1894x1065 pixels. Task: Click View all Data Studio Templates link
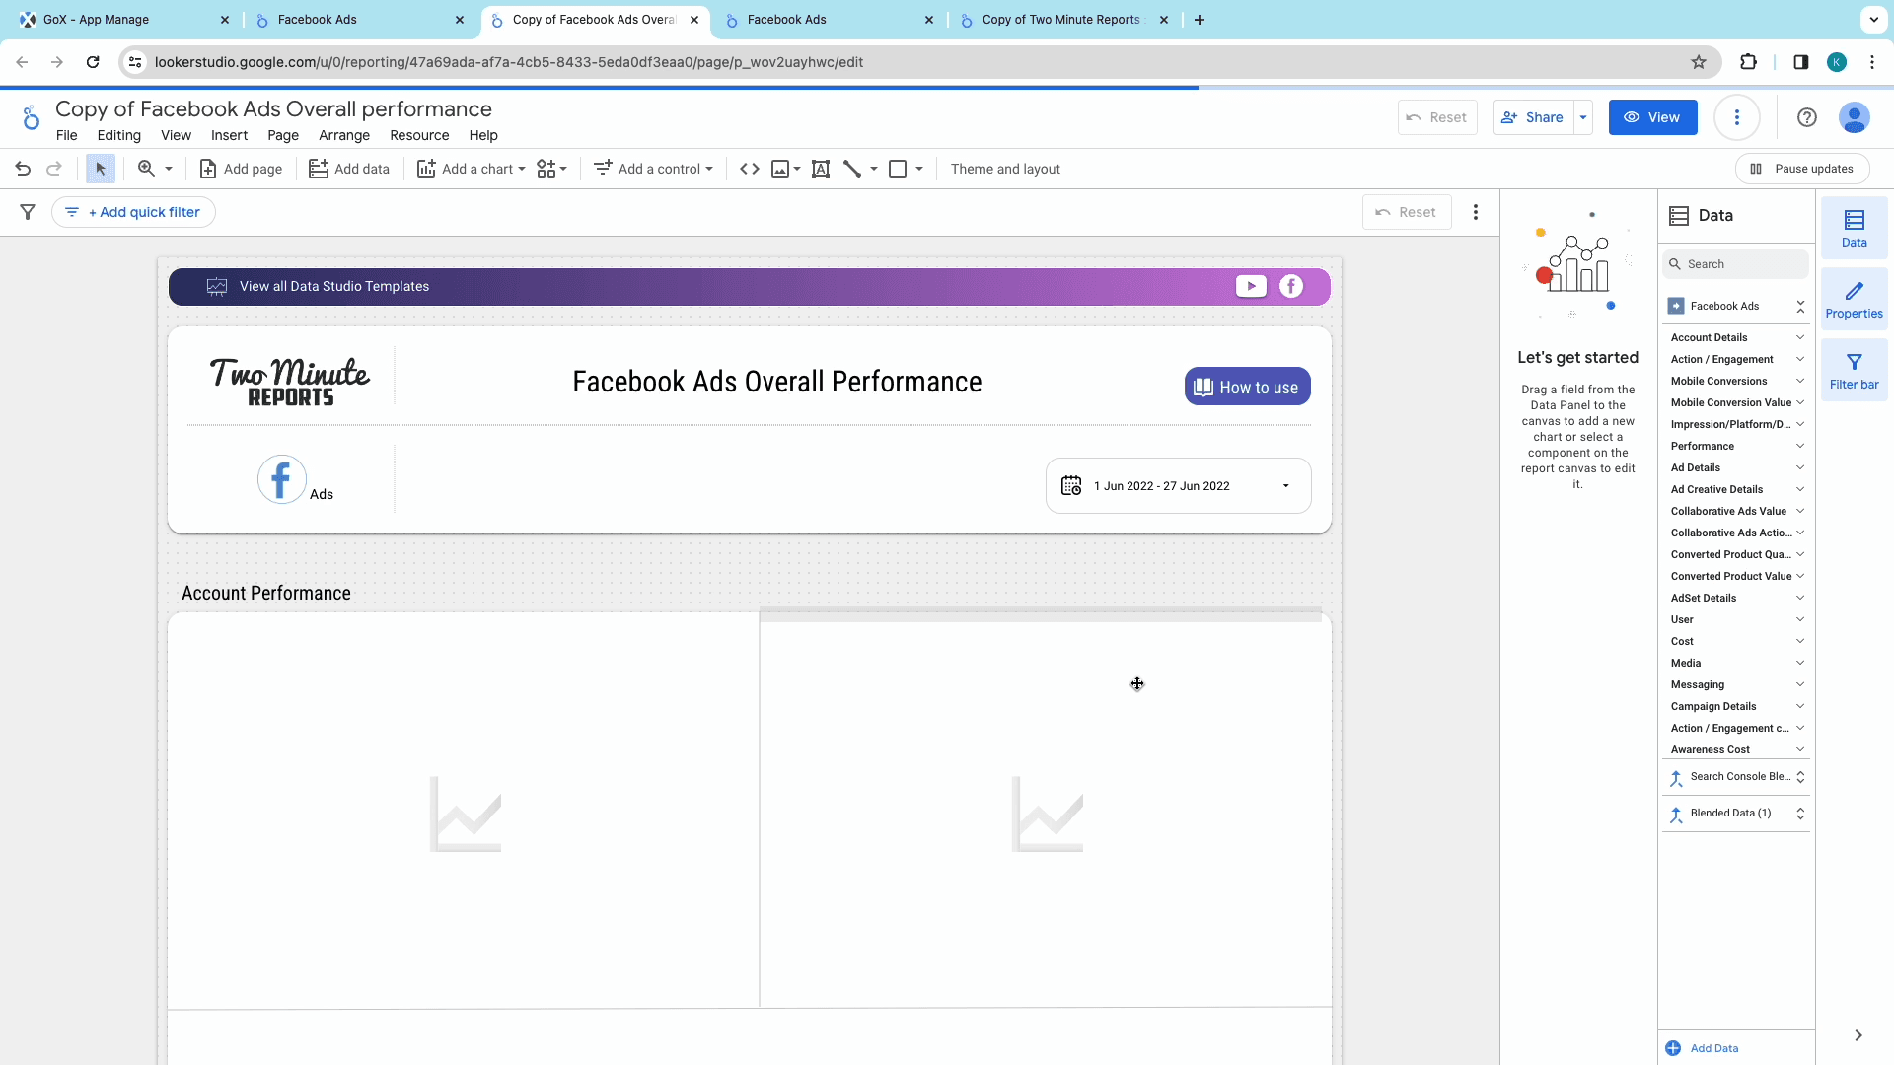[x=334, y=286]
